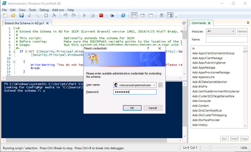
Task: Open the File menu
Action: tap(4, 10)
